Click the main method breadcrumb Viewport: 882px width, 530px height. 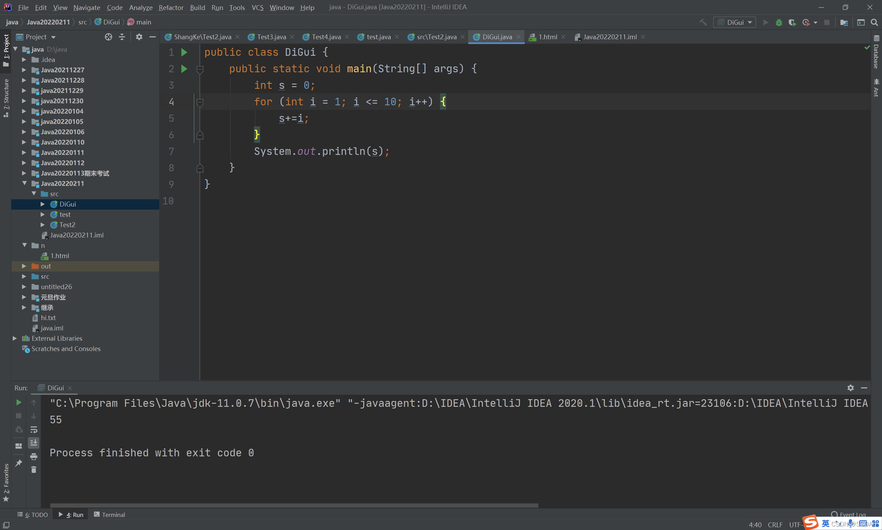pyautogui.click(x=140, y=22)
